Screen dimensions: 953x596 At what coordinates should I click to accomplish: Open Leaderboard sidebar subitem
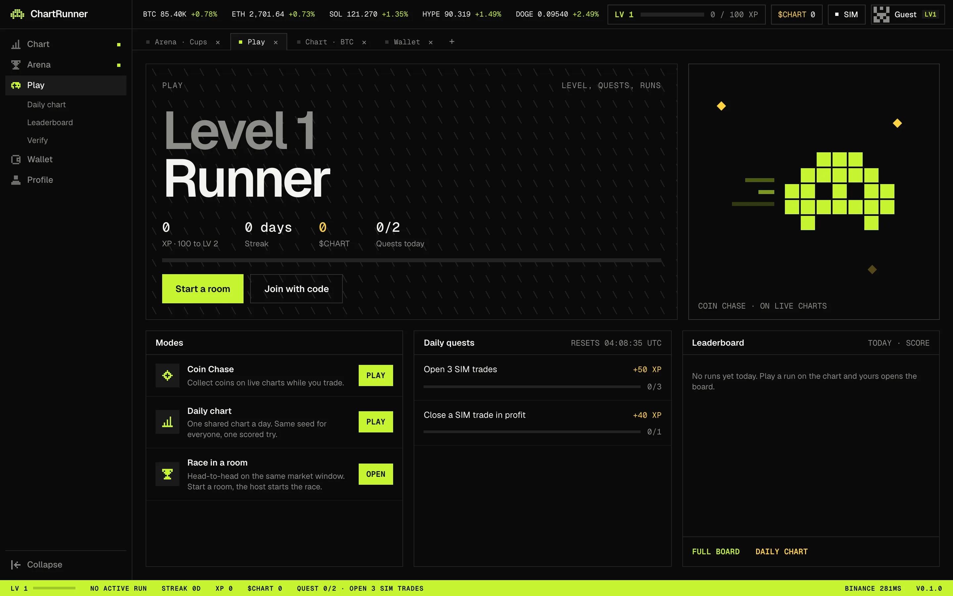coord(50,122)
